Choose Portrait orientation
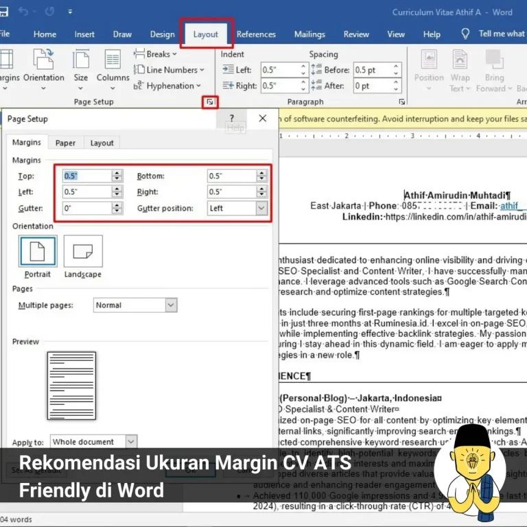 38,257
